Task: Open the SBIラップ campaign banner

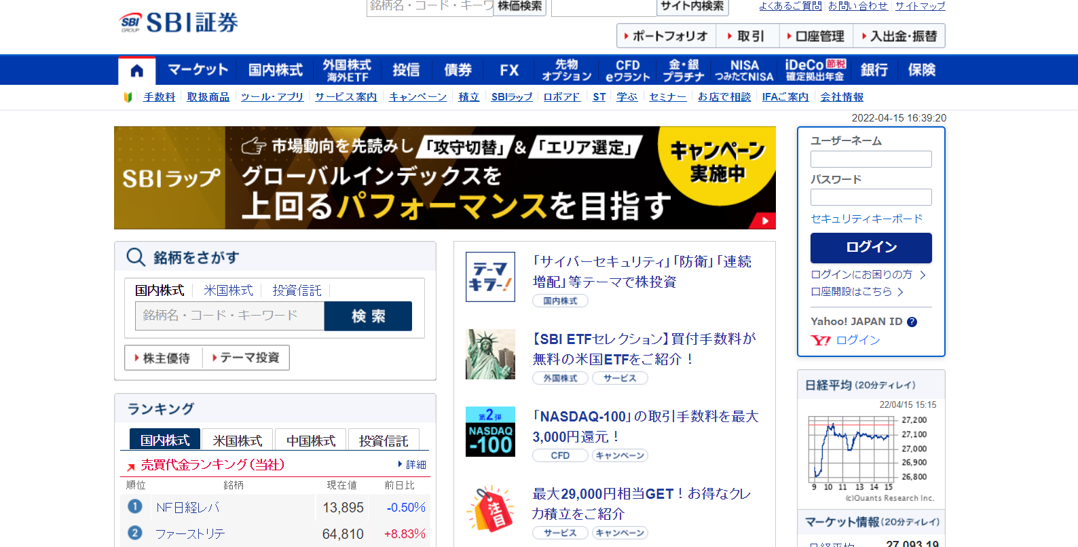Action: pyautogui.click(x=445, y=178)
